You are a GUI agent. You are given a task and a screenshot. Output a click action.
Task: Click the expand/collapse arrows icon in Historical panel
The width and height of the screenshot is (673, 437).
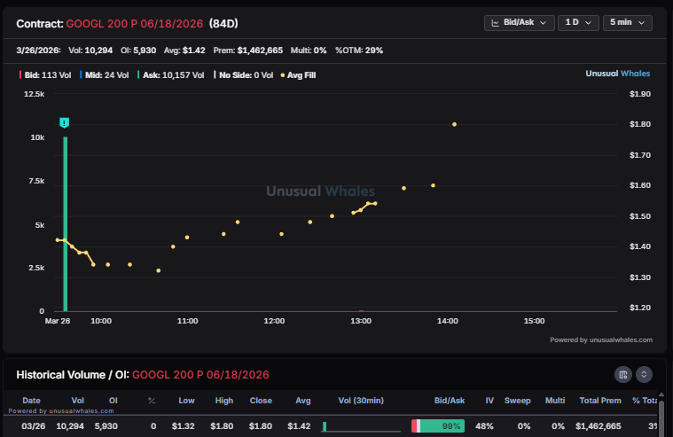(644, 375)
